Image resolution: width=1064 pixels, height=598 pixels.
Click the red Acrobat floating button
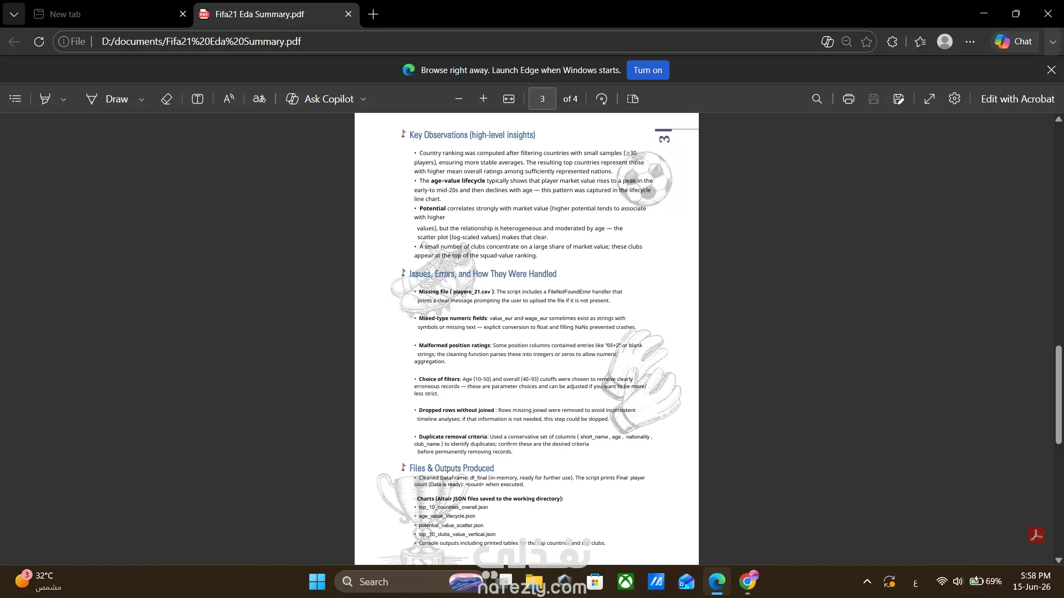pyautogui.click(x=1036, y=535)
